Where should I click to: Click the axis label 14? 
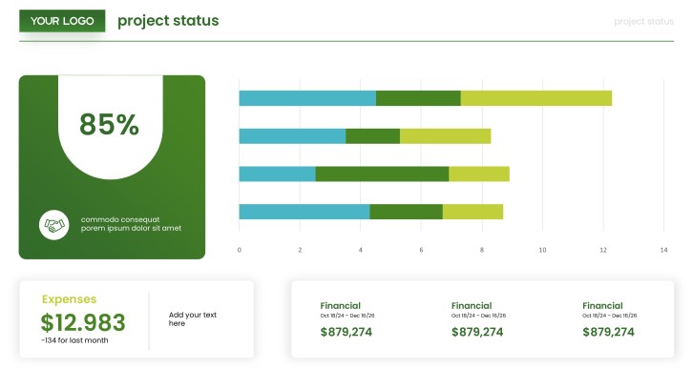click(663, 250)
